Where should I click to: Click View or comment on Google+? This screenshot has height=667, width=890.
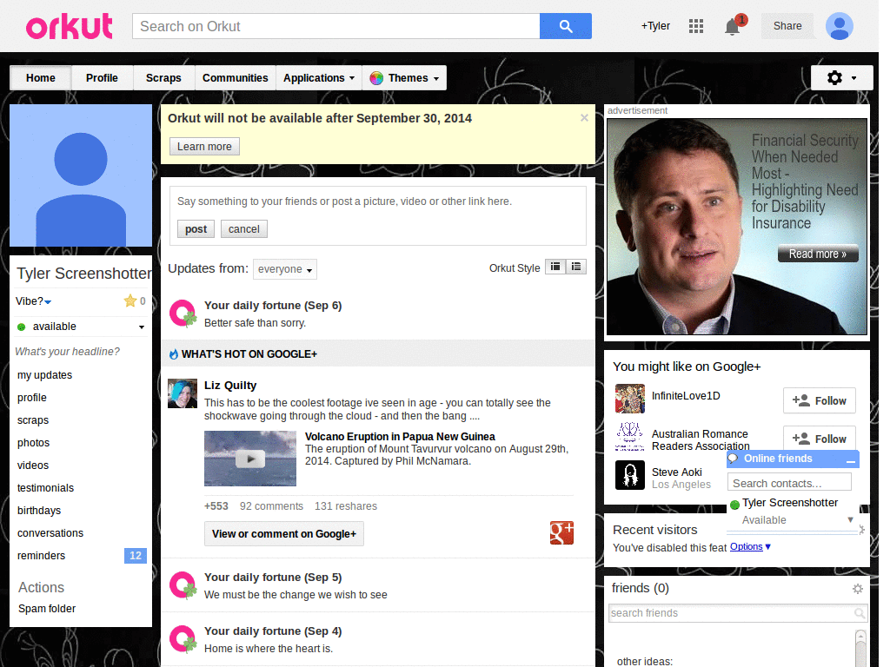(284, 534)
